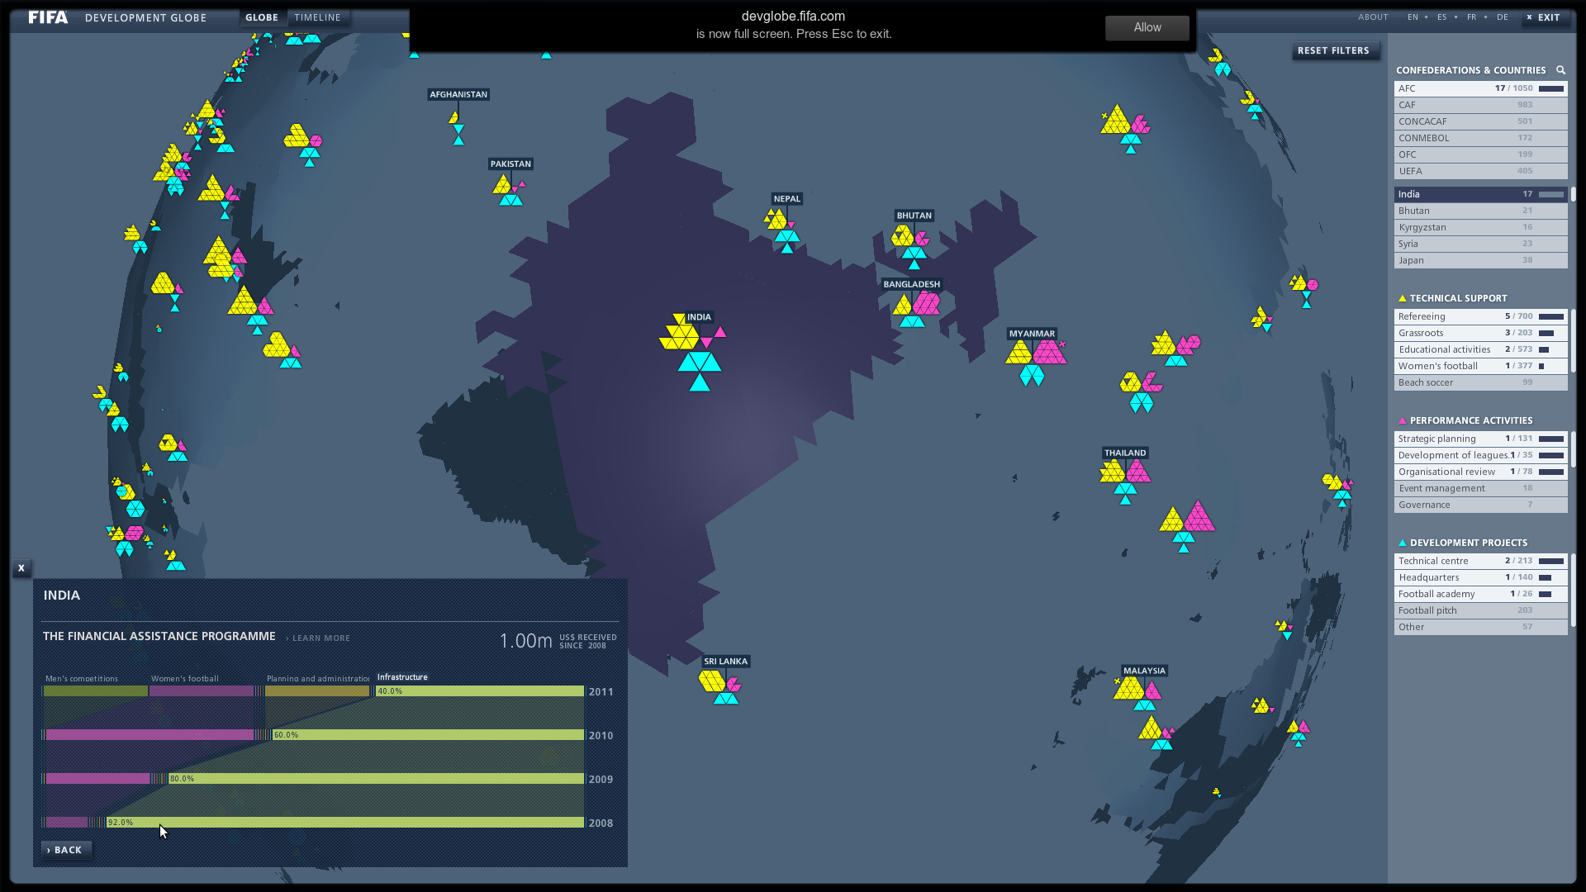Filter by Women's football in Technical Support
Image resolution: width=1586 pixels, height=892 pixels.
click(x=1480, y=366)
